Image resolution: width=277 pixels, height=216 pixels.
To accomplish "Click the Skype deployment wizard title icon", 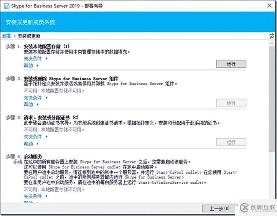I will tap(7, 6).
